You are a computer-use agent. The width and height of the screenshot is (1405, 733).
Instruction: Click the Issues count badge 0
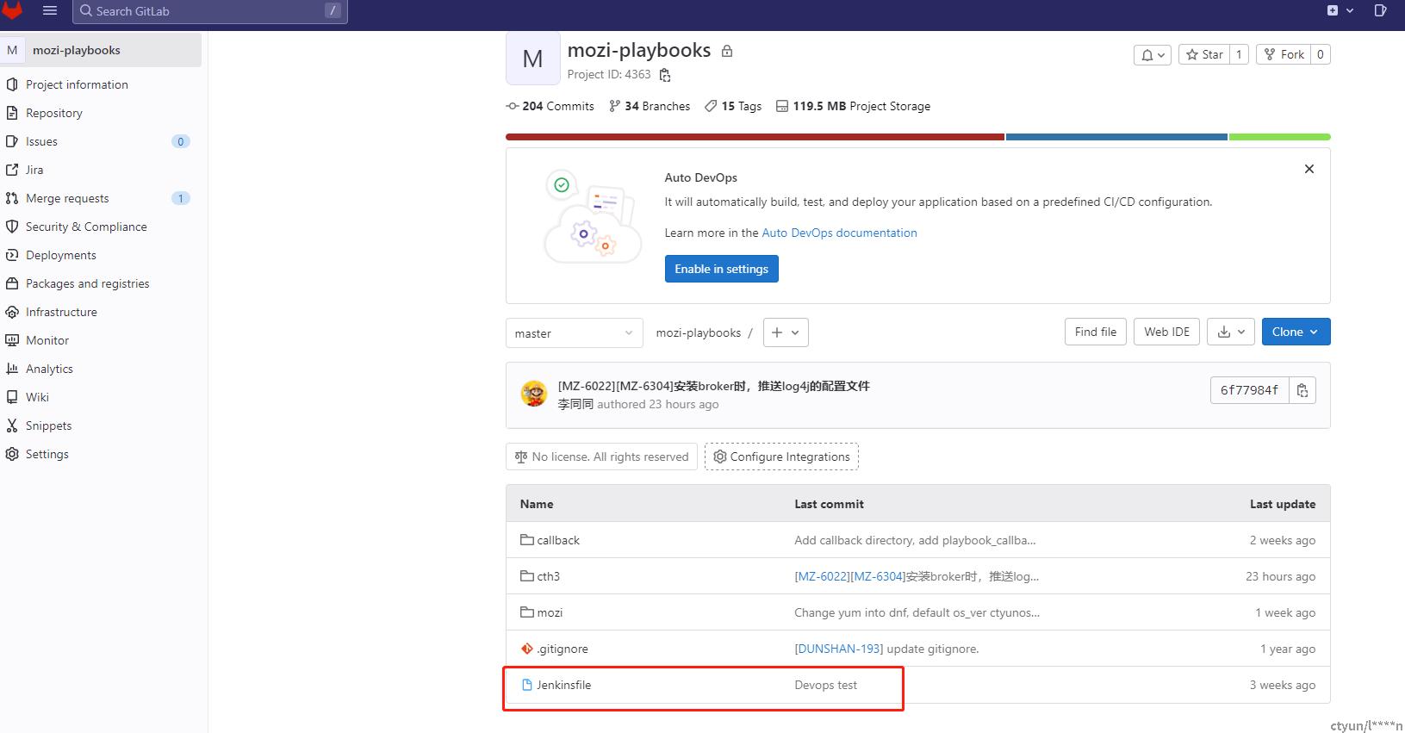180,141
